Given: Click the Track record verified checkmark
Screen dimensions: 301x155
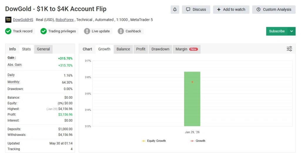Looking at the screenshot, I should click(8, 31).
